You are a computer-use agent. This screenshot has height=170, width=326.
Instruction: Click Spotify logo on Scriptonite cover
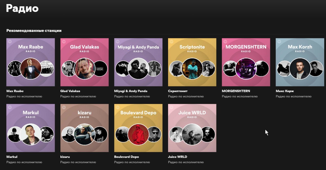(x=171, y=41)
